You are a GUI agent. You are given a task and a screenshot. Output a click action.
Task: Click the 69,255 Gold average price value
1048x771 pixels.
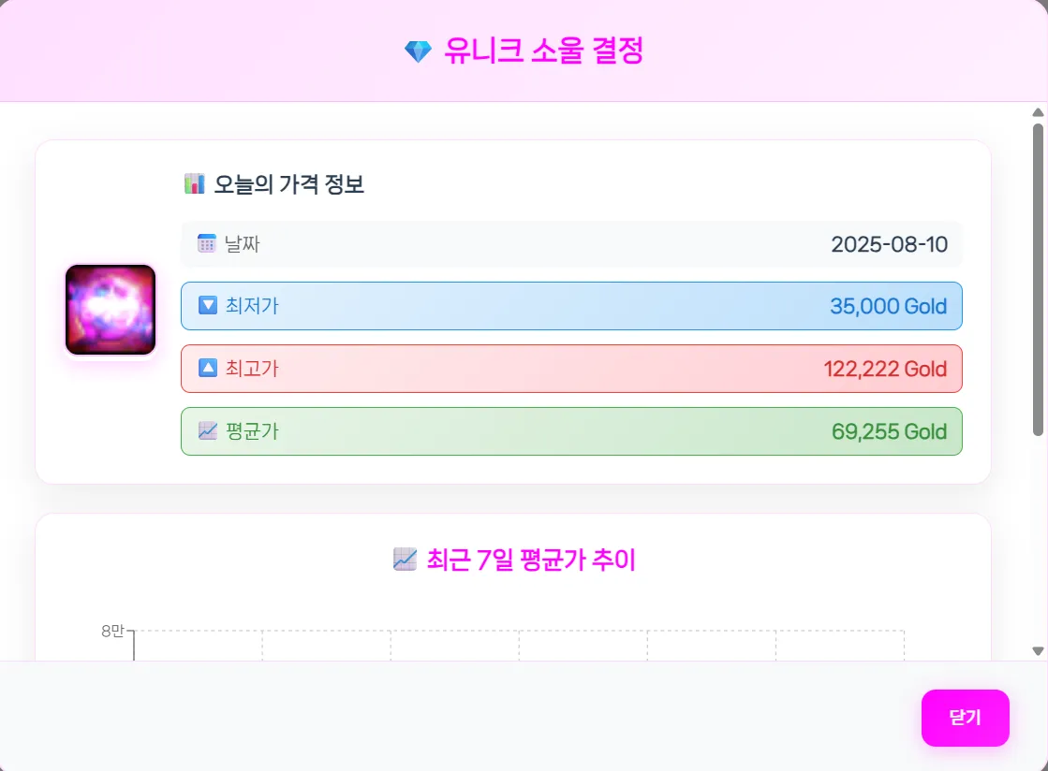pos(889,431)
